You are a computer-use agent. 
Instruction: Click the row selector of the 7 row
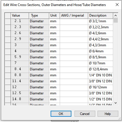click(x=8, y=64)
